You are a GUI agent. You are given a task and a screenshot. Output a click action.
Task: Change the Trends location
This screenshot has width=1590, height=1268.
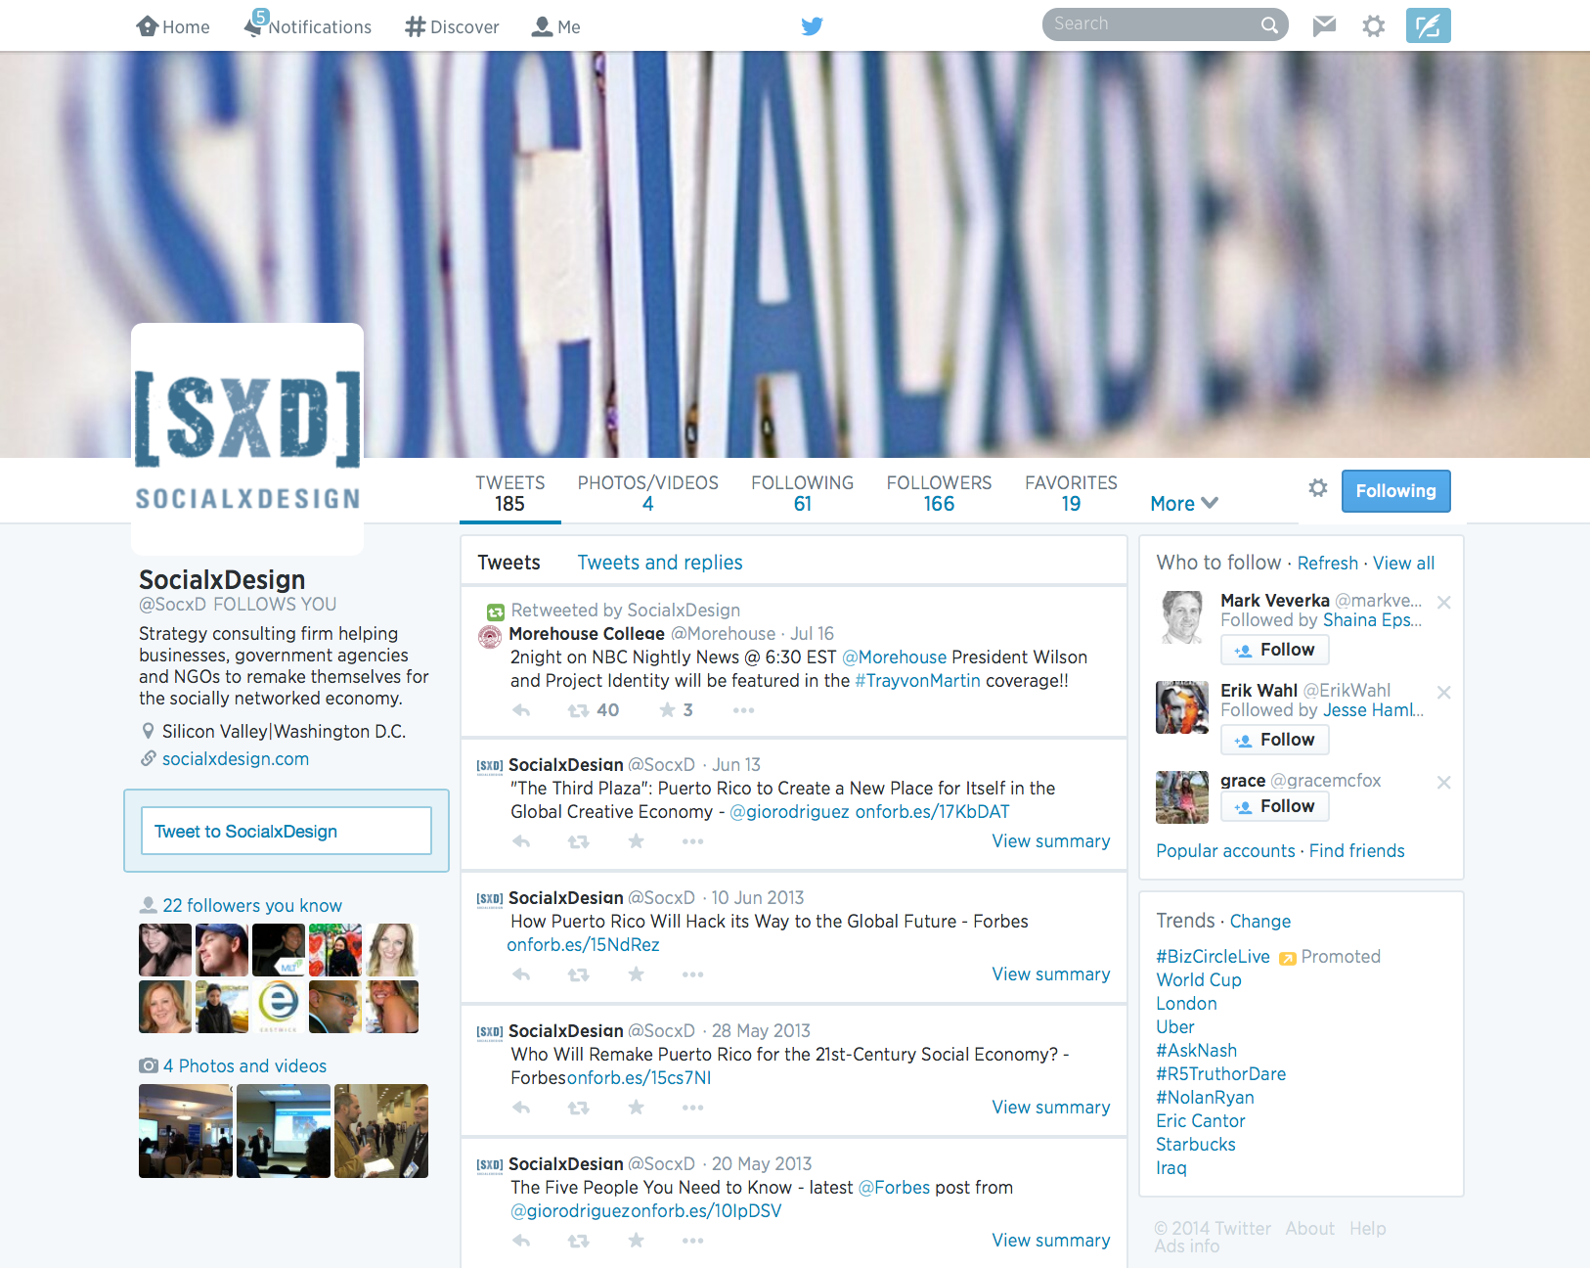(x=1259, y=922)
